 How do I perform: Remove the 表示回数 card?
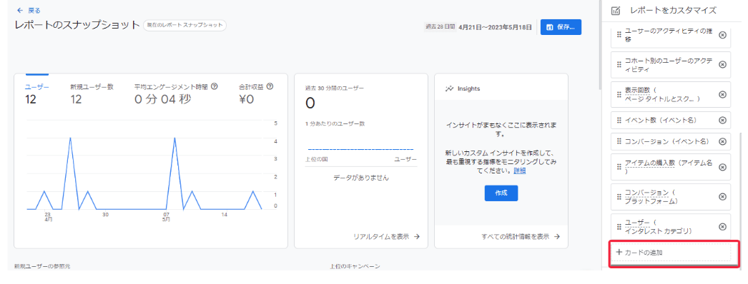point(722,94)
